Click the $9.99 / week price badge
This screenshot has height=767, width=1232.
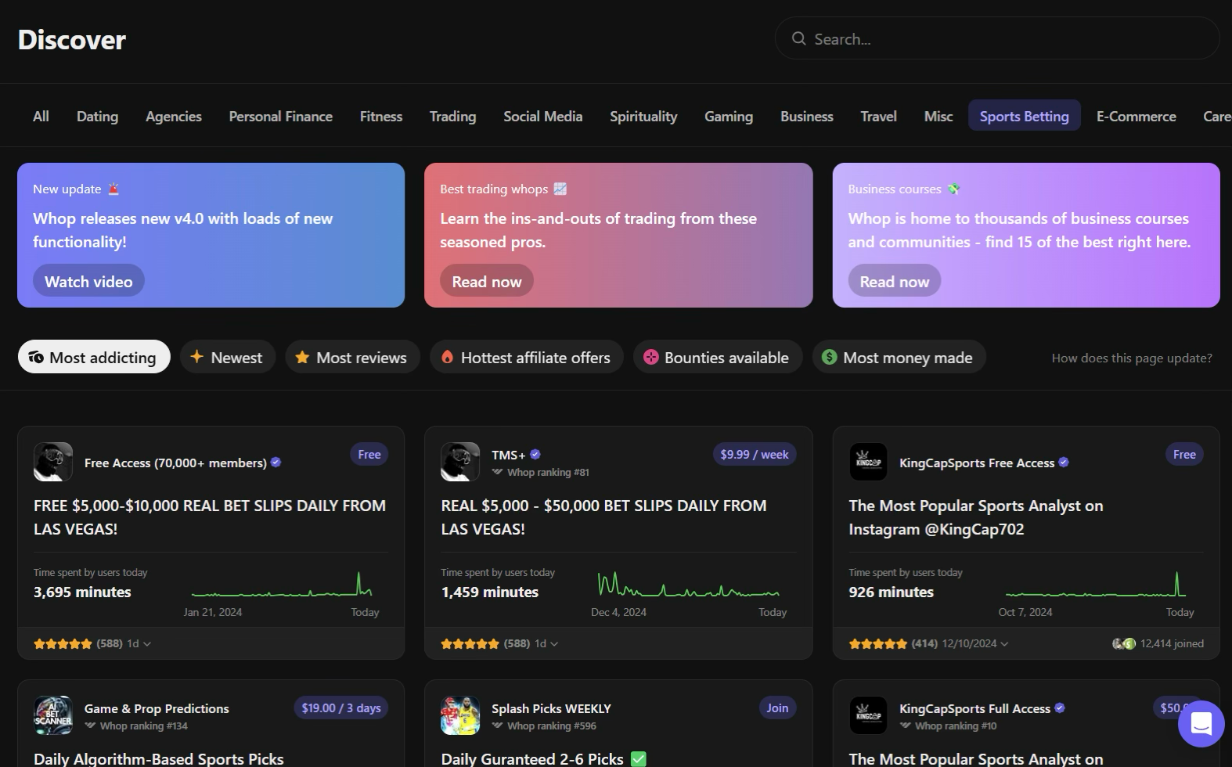pyautogui.click(x=754, y=454)
